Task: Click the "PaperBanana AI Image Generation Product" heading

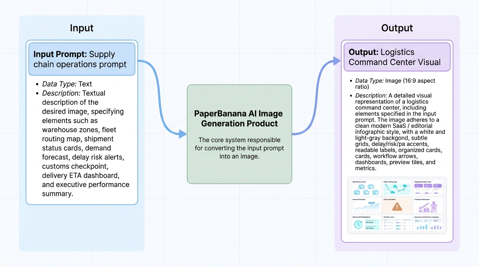Action: [x=239, y=119]
